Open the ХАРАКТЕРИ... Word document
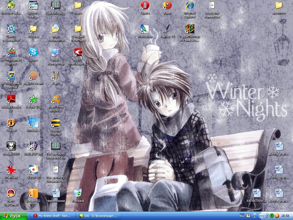The width and height of the screenshot is (293, 220). 256,196
